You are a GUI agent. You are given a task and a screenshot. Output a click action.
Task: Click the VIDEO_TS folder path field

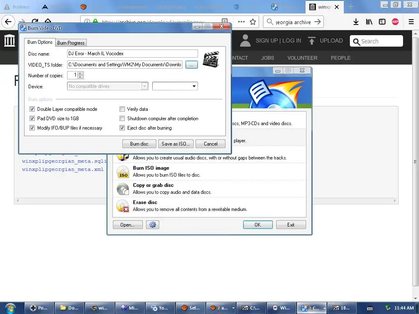pos(125,65)
